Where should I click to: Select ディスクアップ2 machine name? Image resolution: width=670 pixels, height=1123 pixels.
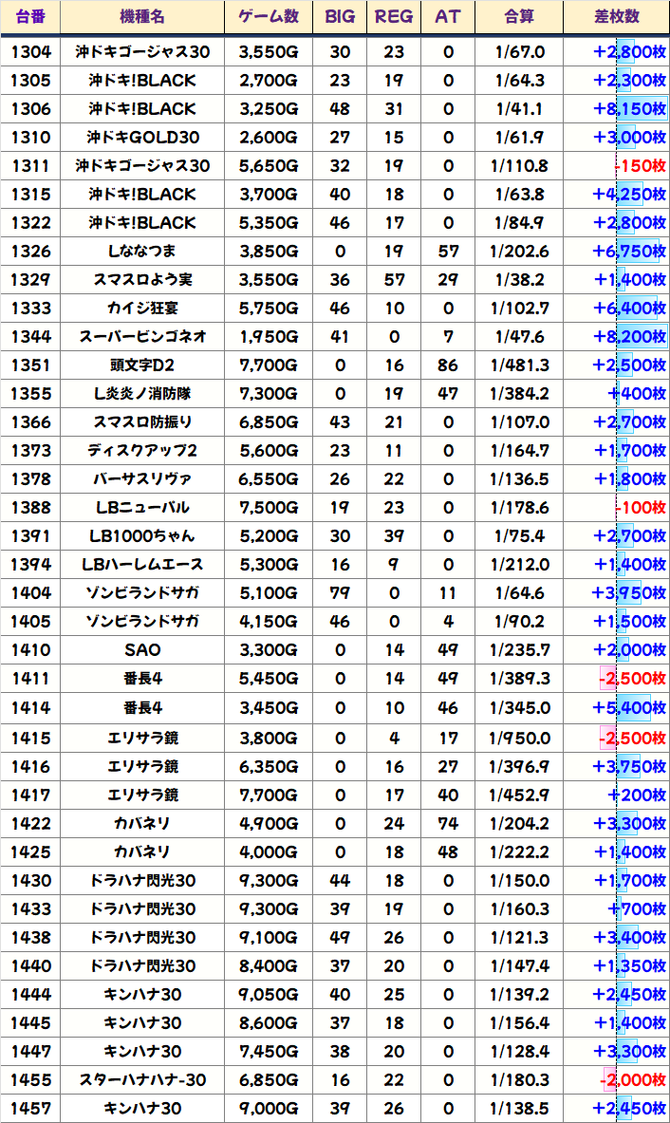point(142,451)
